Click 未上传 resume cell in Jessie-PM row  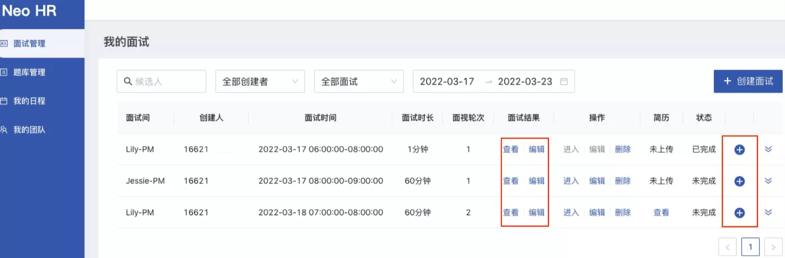(661, 181)
